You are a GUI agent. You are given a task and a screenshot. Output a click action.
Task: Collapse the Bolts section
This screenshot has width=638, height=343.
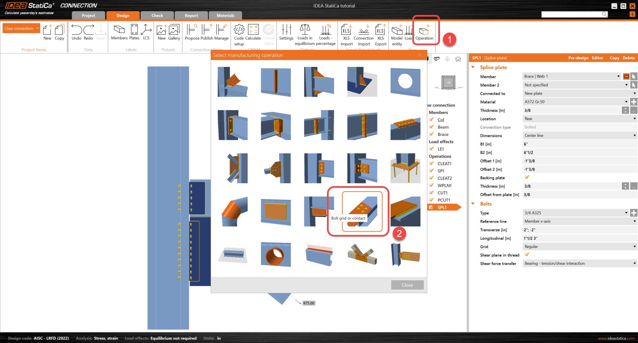[473, 203]
